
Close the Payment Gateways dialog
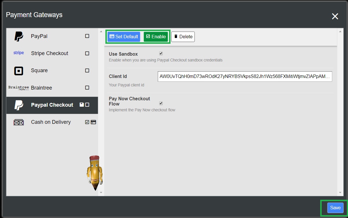(x=335, y=17)
